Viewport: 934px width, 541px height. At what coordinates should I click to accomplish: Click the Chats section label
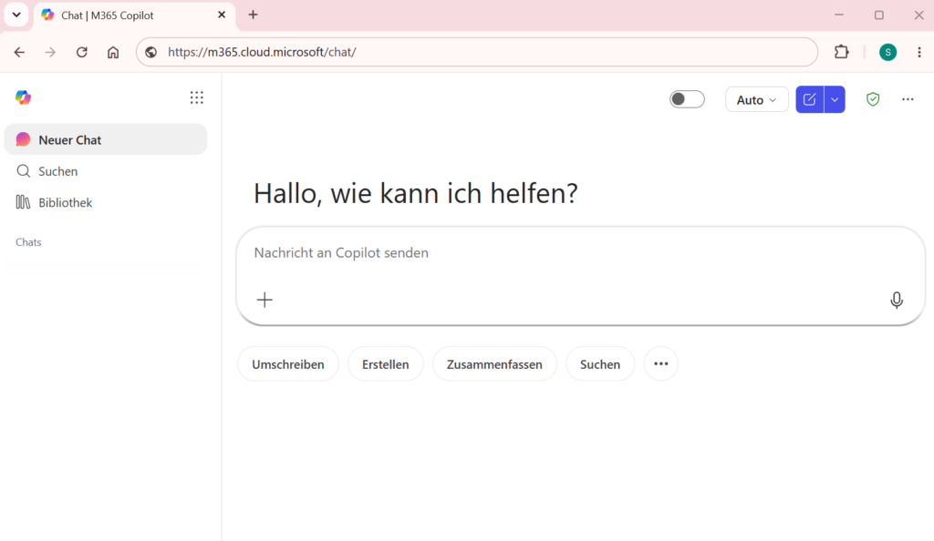point(28,242)
